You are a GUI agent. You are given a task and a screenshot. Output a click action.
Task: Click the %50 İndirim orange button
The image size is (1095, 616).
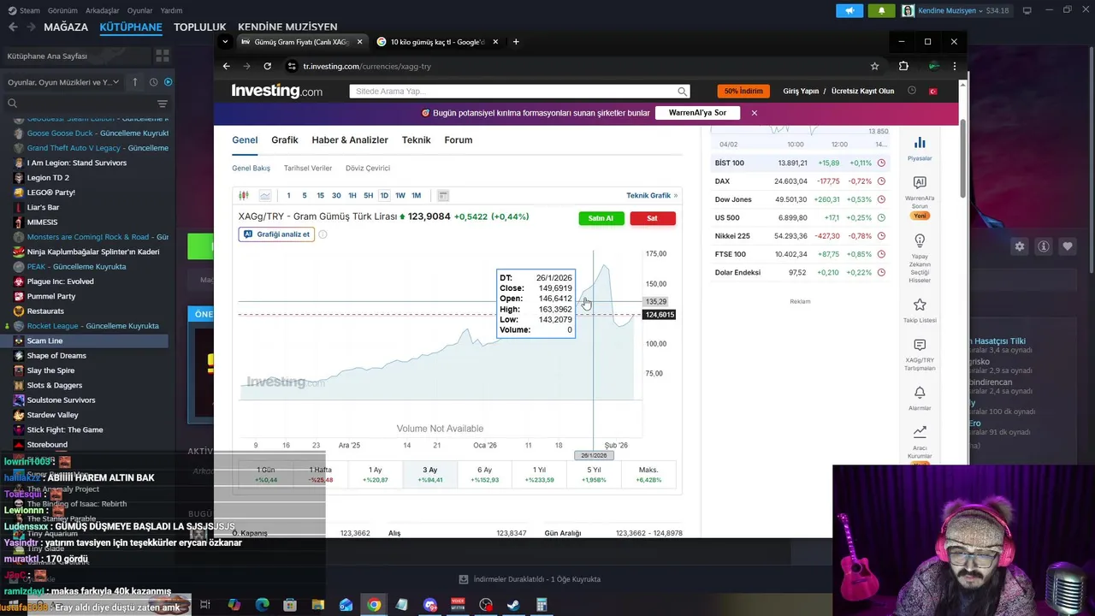(743, 91)
